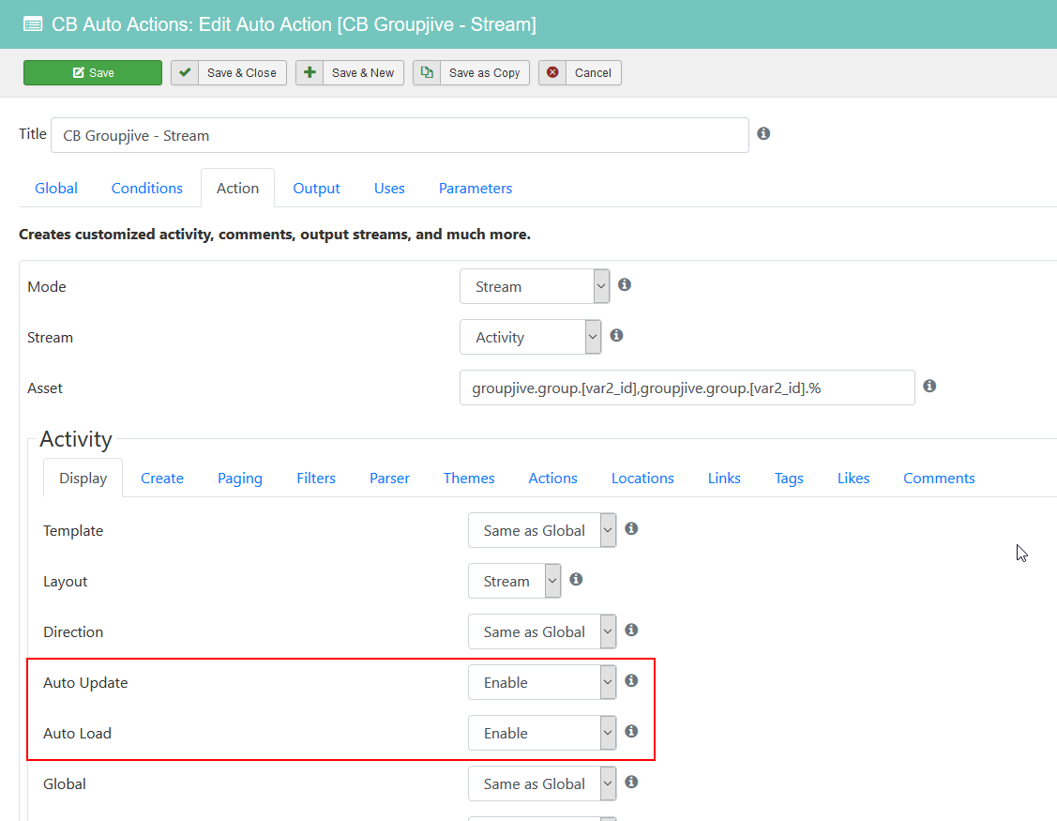Click info icon next to Template dropdown
Viewport: 1057px width, 821px height.
pos(631,529)
